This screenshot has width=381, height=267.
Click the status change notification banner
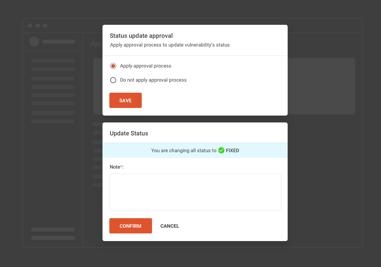[x=195, y=150]
